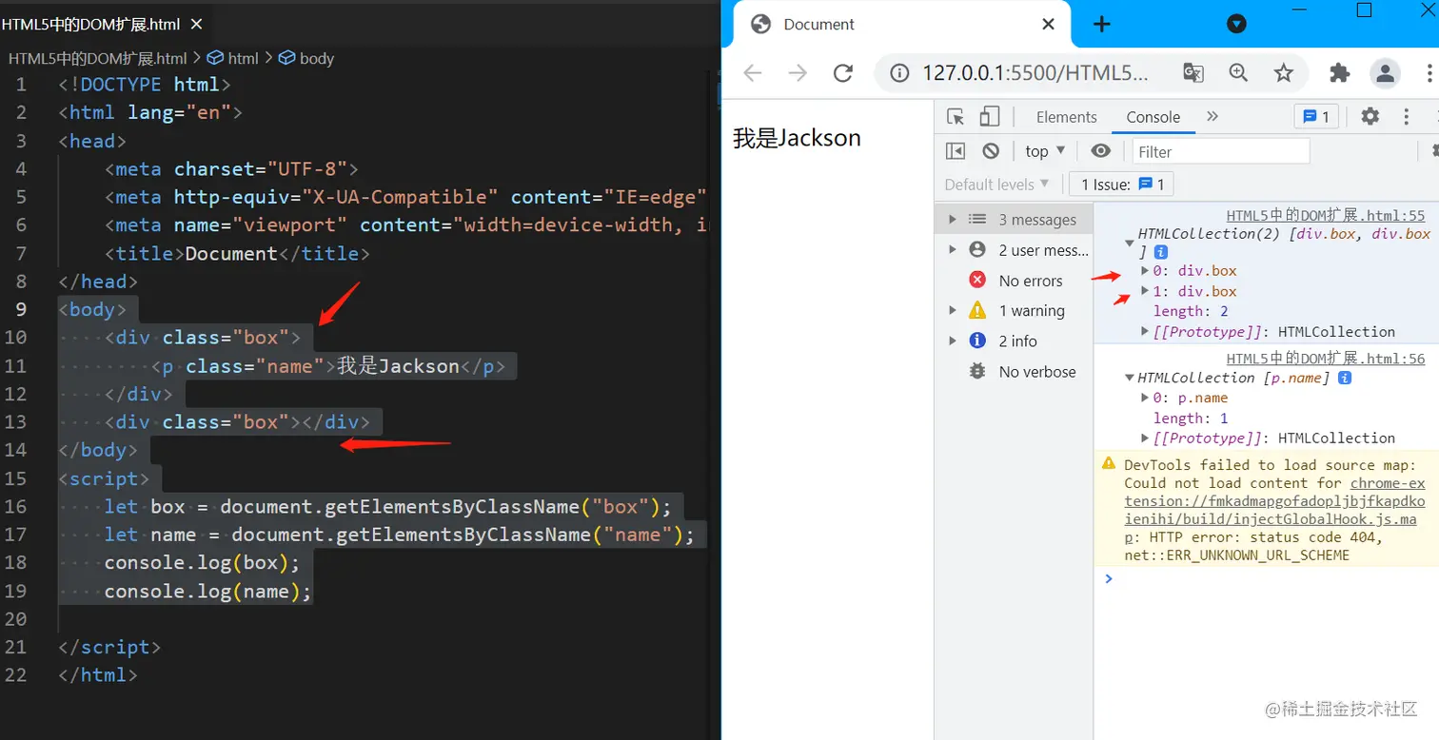The height and width of the screenshot is (740, 1439).
Task: Open the chrome-extension source map link
Action: tap(1275, 511)
